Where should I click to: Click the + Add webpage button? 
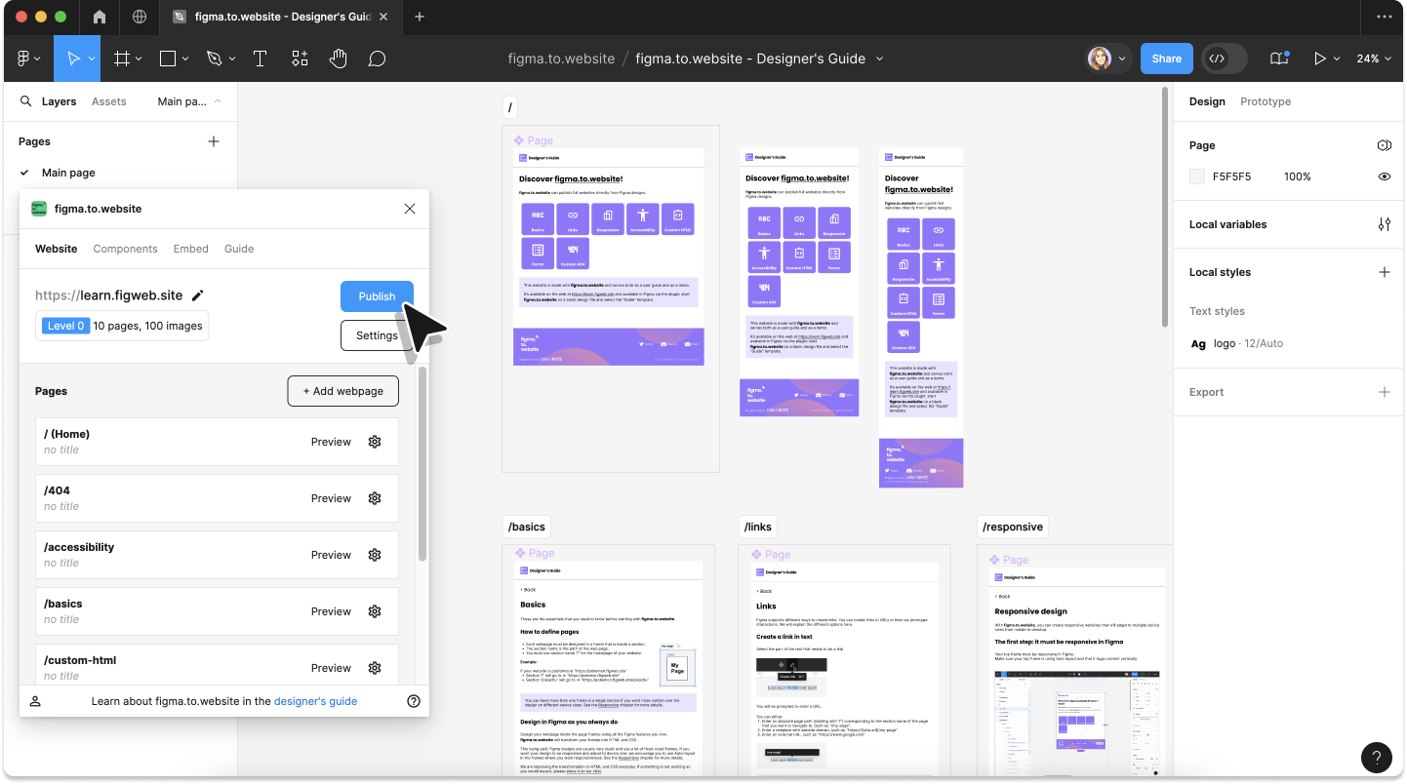[342, 391]
